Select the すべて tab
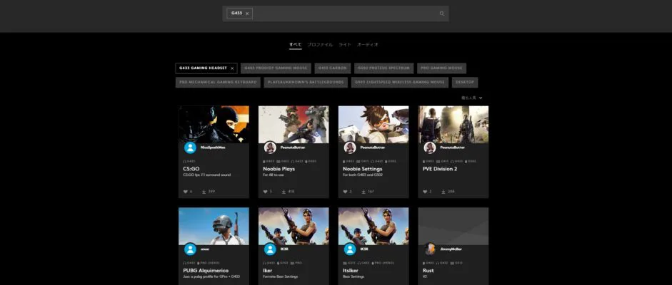Image resolution: width=672 pixels, height=285 pixels. click(295, 44)
